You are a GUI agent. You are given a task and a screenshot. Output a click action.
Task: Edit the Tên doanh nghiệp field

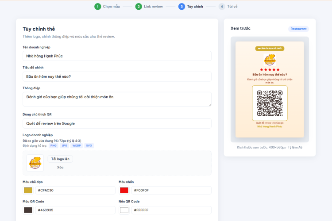(x=117, y=56)
